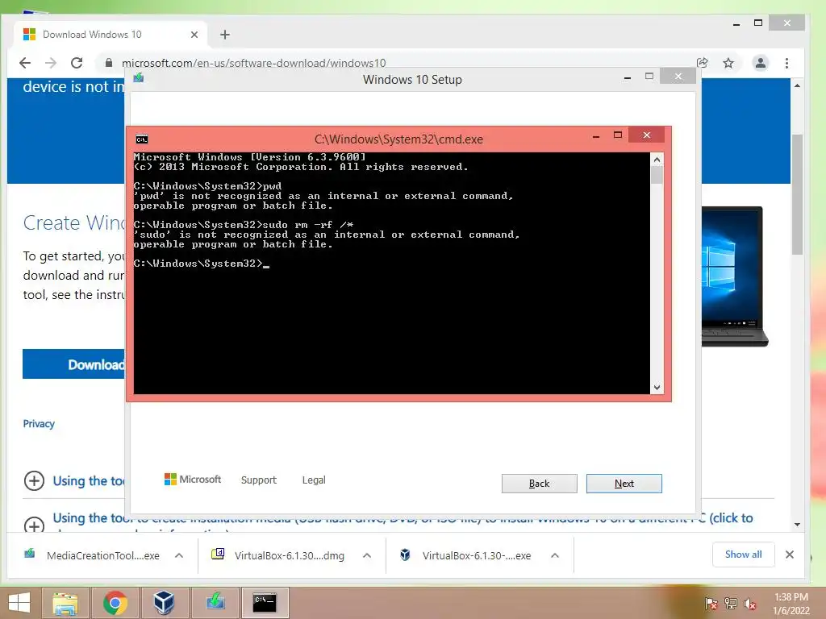Close the Windows 10 Setup window
This screenshot has height=619, width=826.
pos(678,77)
